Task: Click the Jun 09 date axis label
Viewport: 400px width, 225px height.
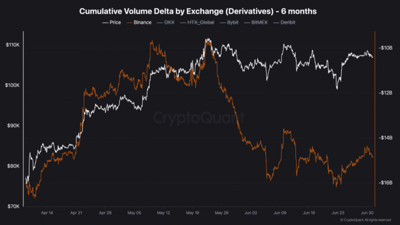Action: tap(280, 212)
